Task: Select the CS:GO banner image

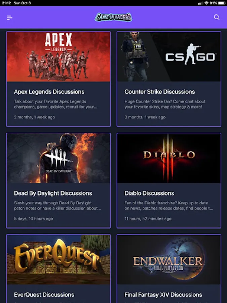Action: click(169, 57)
